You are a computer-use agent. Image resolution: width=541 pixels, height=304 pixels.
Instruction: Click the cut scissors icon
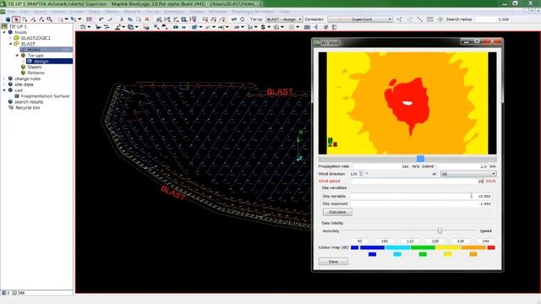[122, 19]
